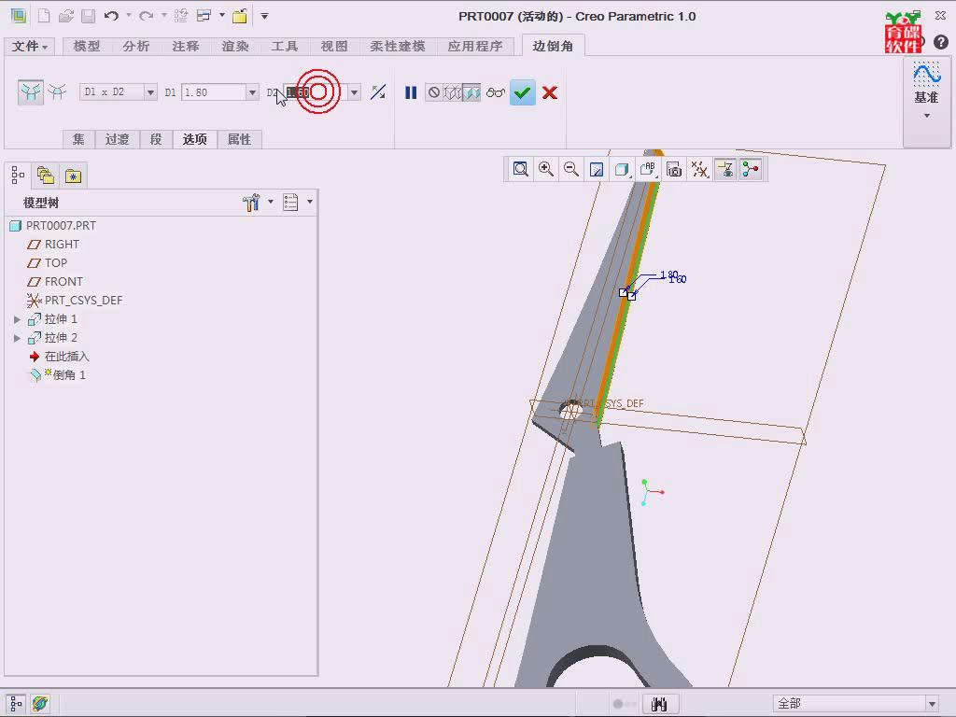Viewport: 956px width, 717px height.
Task: Click the D1 value field 1.80
Action: click(214, 92)
